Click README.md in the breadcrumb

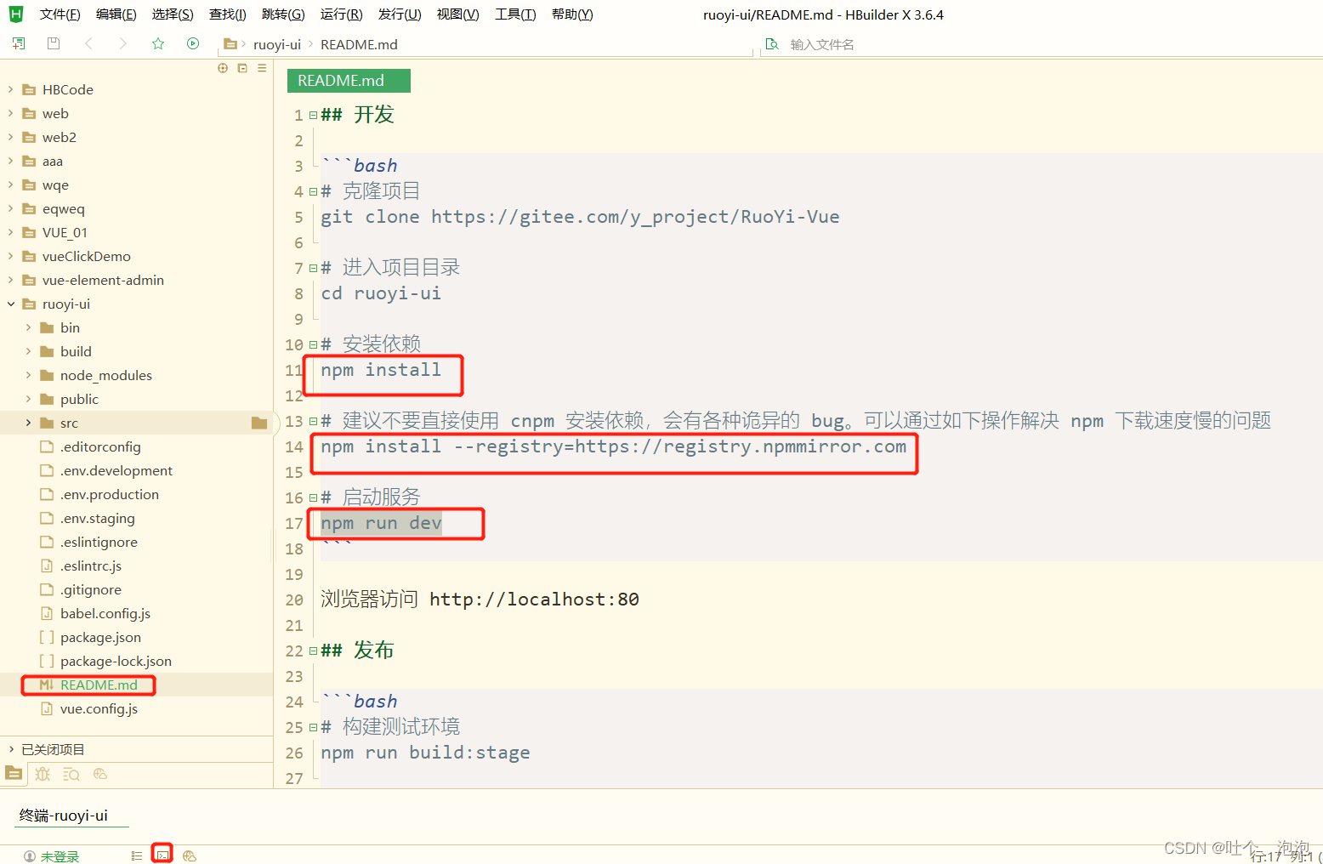359,44
